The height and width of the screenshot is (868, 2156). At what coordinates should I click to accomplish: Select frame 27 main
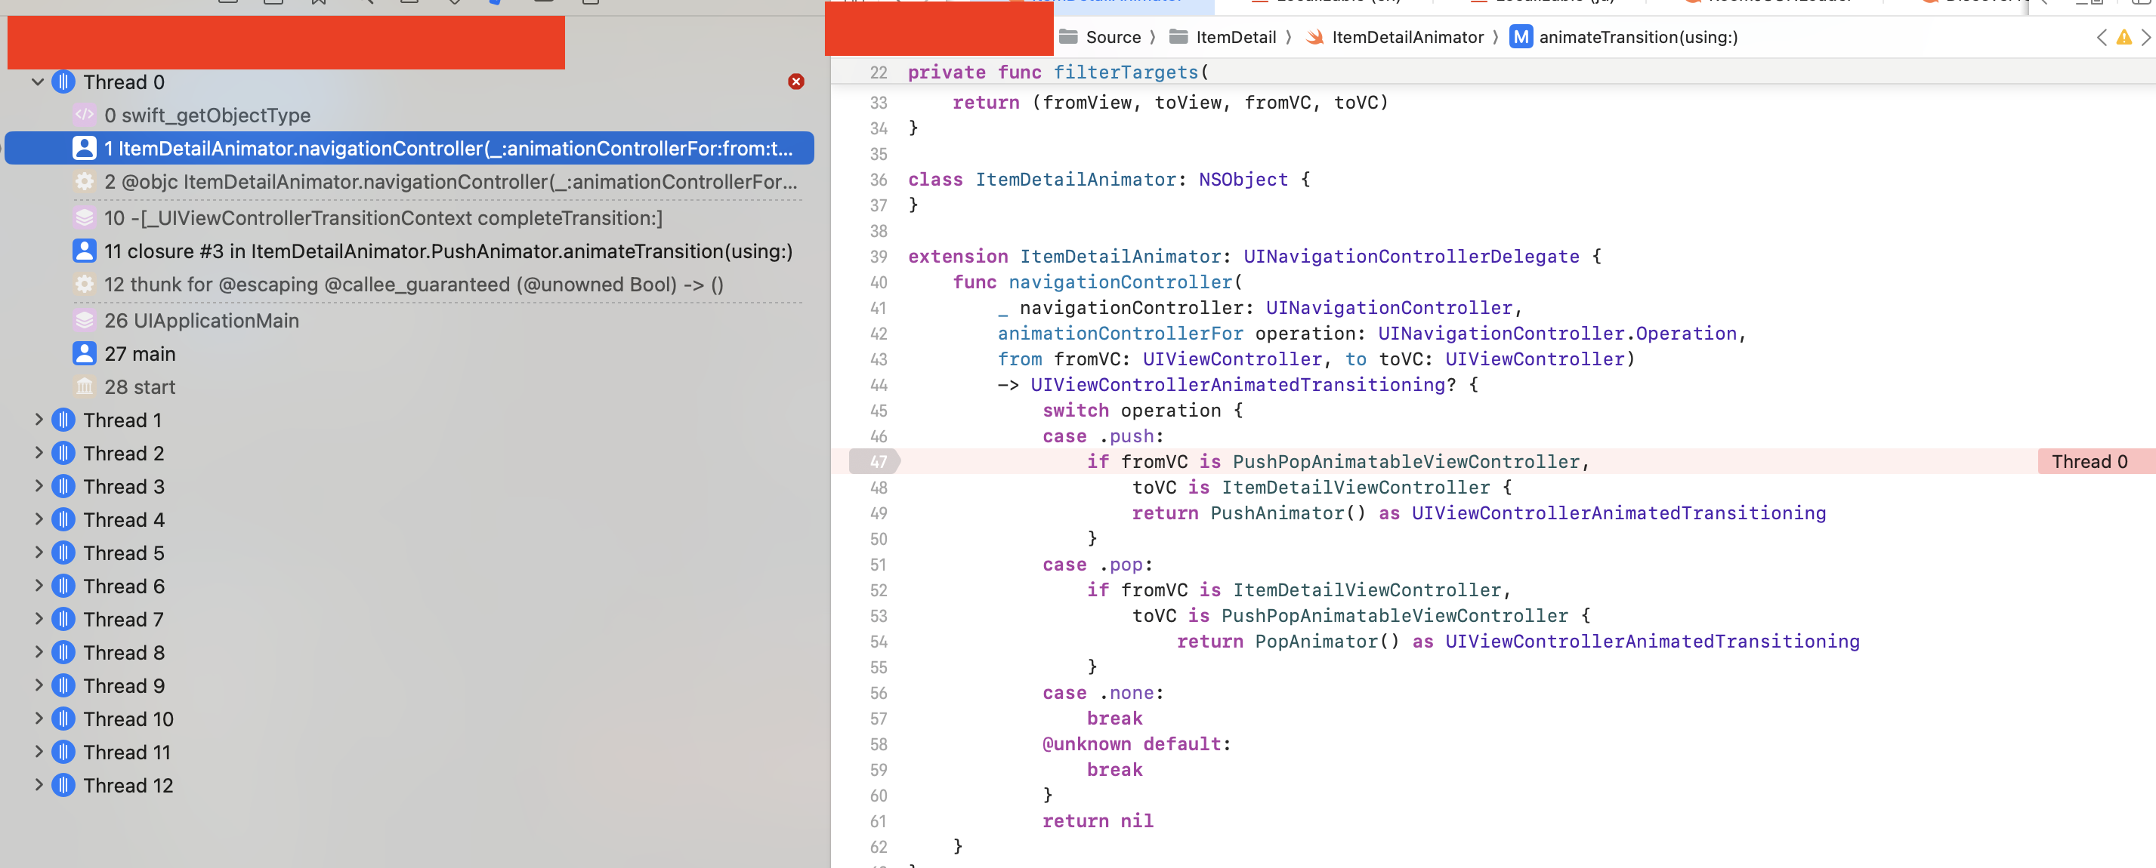[409, 354]
